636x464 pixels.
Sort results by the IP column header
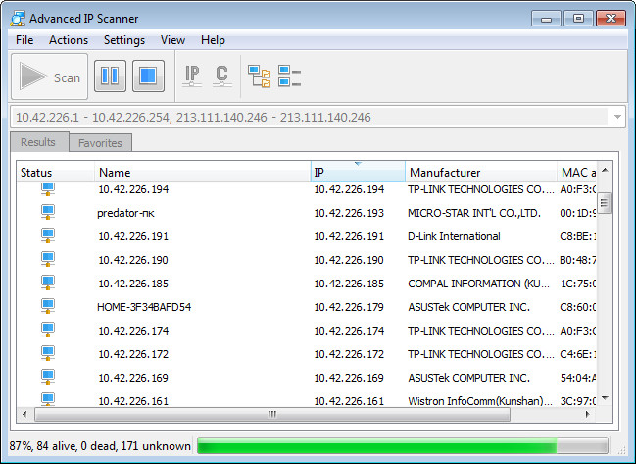point(357,173)
